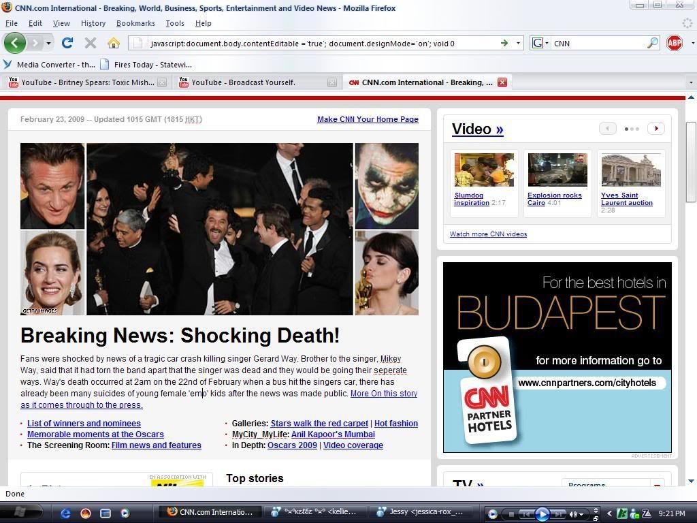Go back with the green Back arrow
The image size is (697, 523).
coord(15,43)
